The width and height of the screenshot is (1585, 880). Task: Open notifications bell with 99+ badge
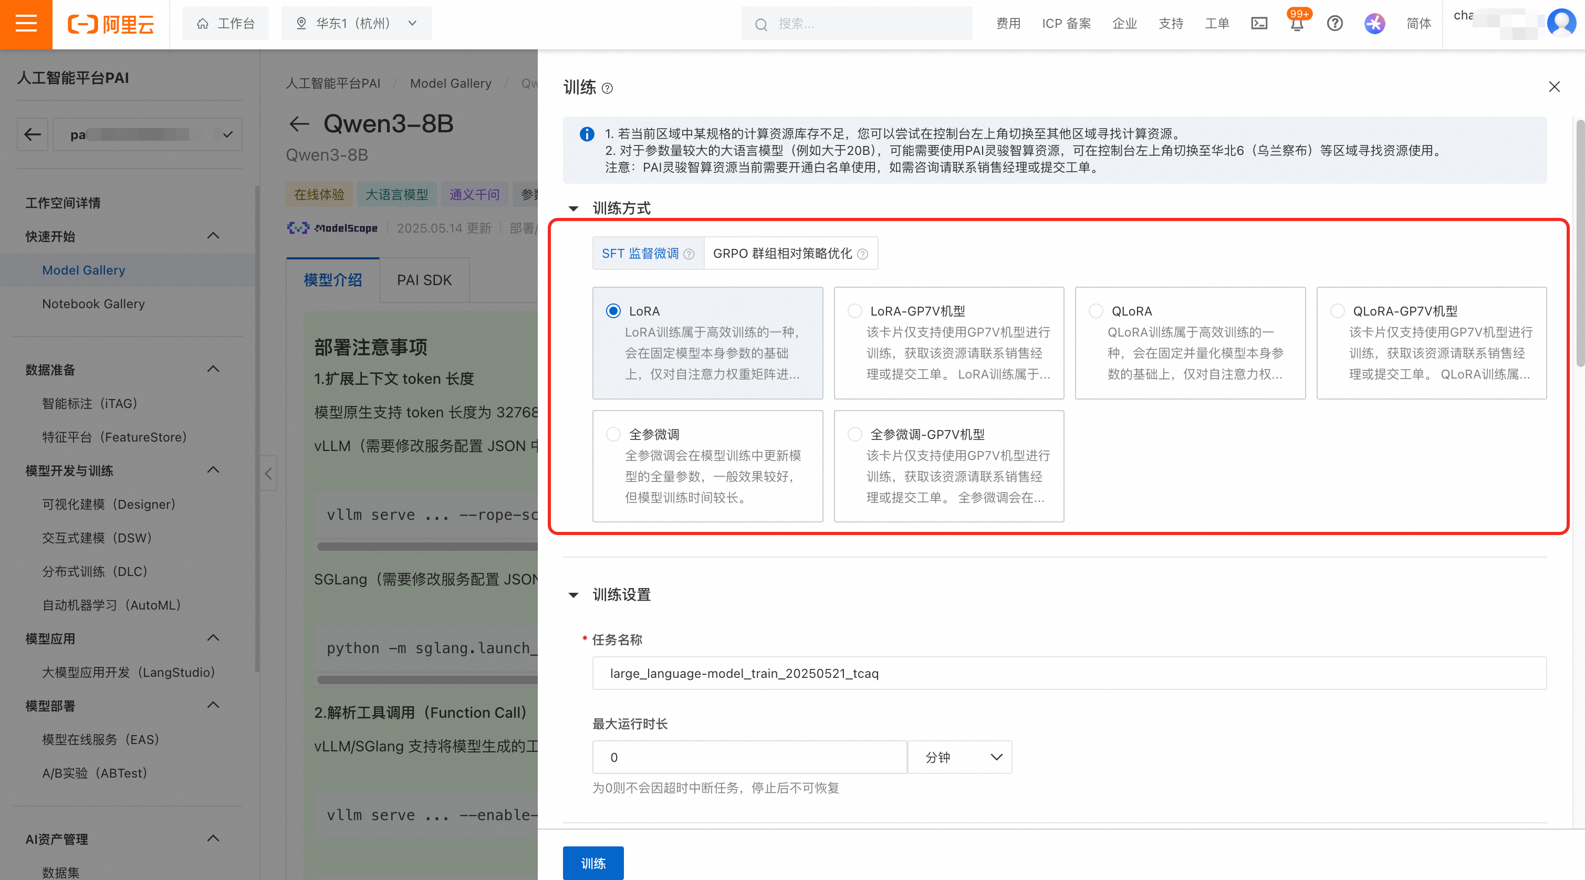(1297, 24)
